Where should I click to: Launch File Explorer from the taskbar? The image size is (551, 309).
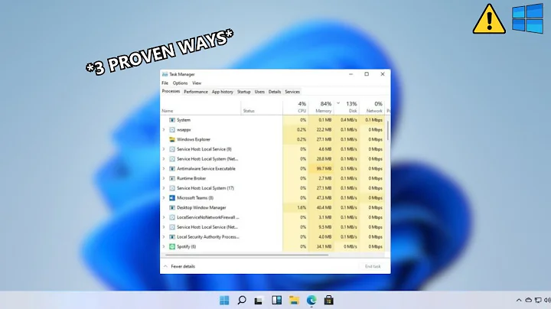tap(294, 301)
